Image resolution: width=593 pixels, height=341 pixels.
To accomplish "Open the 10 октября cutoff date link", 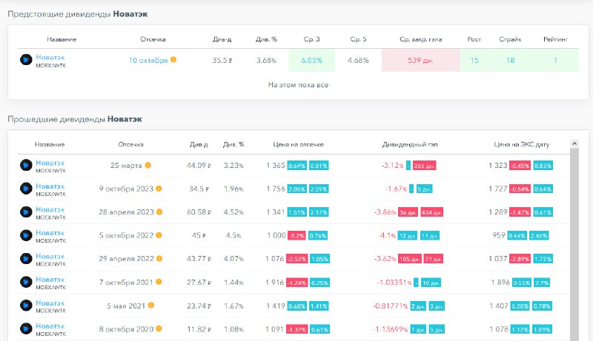I will click(x=148, y=61).
